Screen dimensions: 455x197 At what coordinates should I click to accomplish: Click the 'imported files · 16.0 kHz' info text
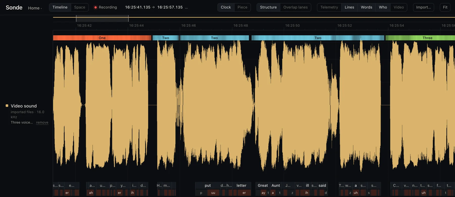[x=27, y=115]
